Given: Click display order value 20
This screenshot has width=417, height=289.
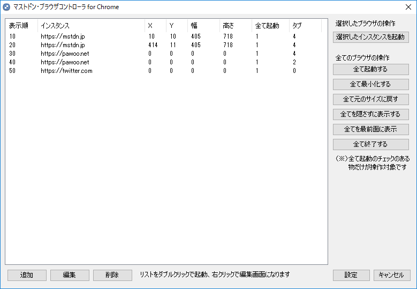Looking at the screenshot, I should tap(12, 45).
